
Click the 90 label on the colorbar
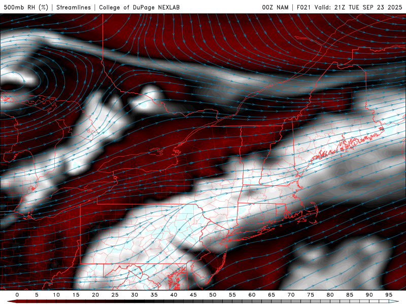369,295
